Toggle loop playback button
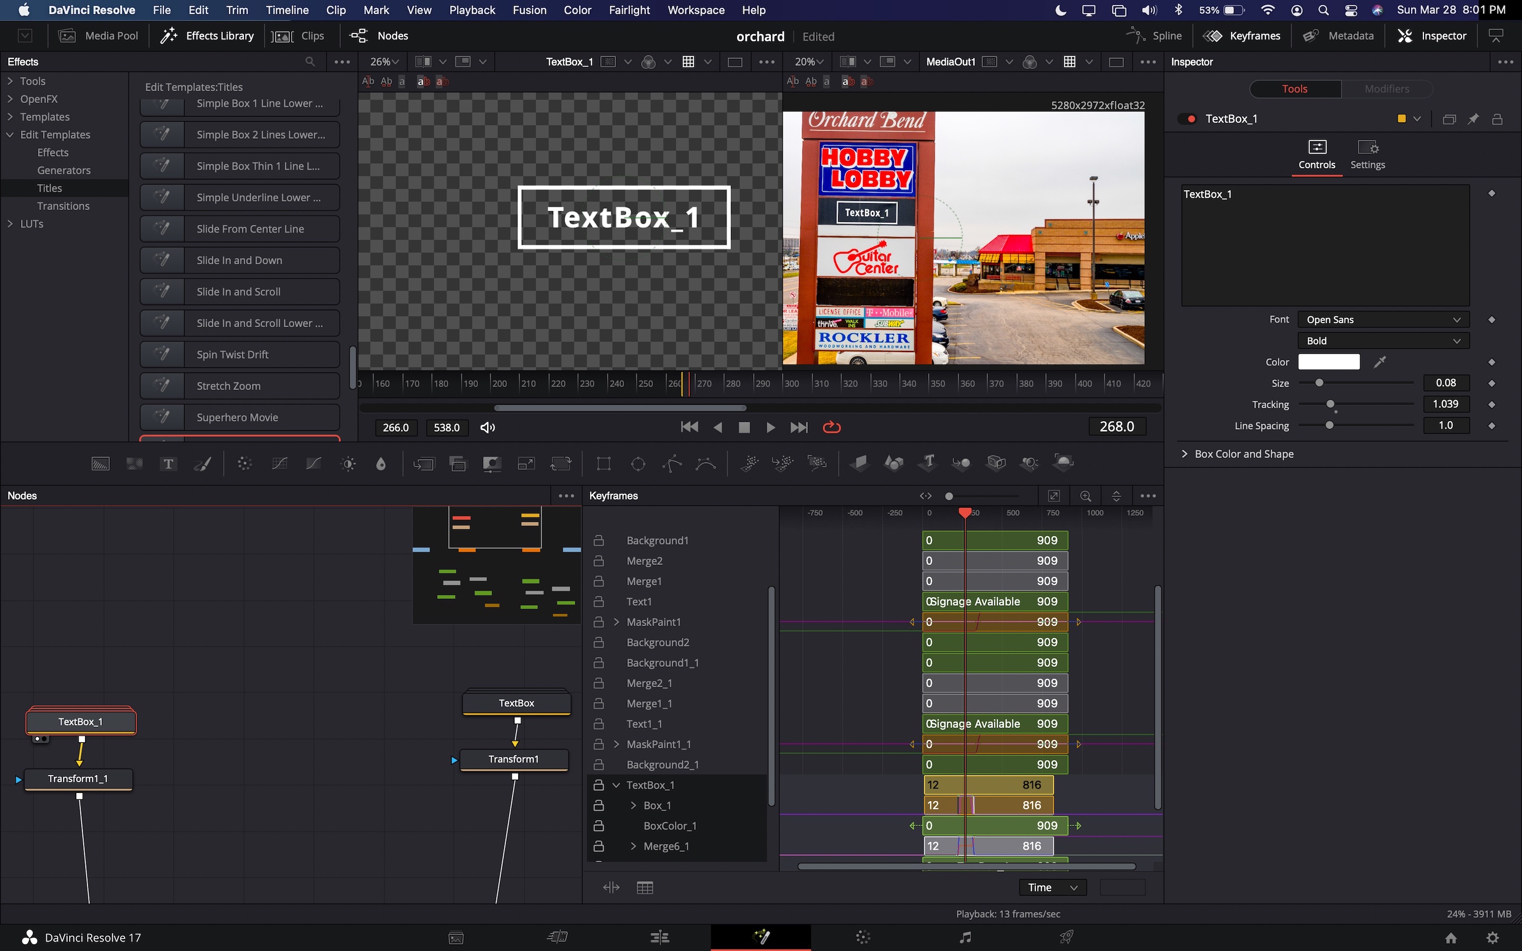Screen dimensions: 1522x951 pos(831,427)
